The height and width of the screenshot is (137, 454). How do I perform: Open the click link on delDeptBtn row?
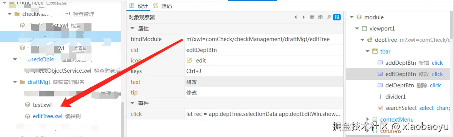435,85
